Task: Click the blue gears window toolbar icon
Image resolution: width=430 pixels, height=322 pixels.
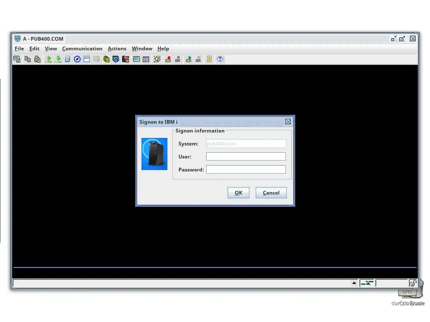Action: [116, 59]
